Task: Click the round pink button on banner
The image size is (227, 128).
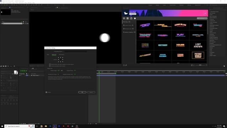Action: point(205,13)
